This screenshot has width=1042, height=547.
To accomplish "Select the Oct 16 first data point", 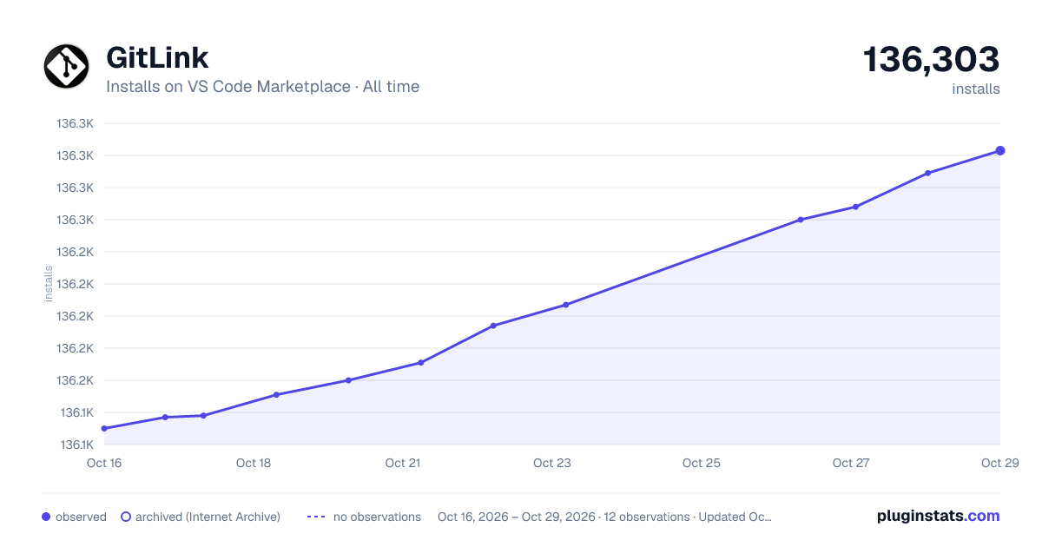I will click(104, 429).
